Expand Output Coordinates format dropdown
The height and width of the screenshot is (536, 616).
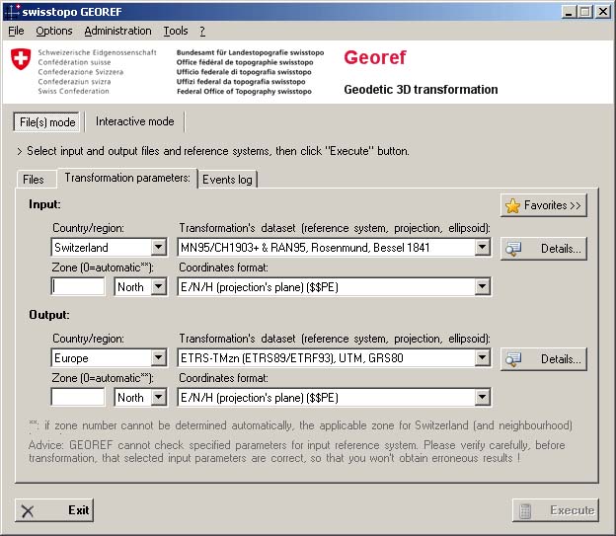[483, 397]
